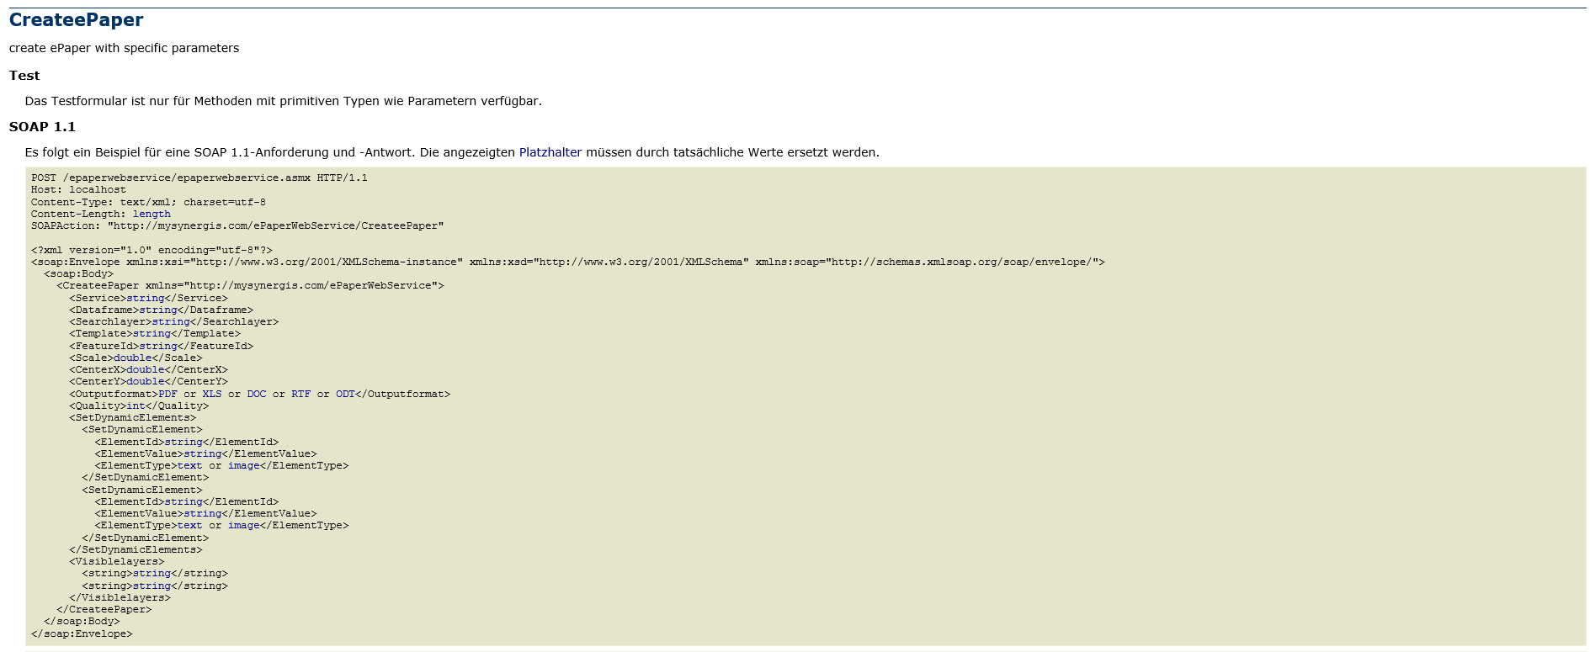Click the string placeholder inside Searchlayer tag
The width and height of the screenshot is (1590, 652).
coord(171,321)
